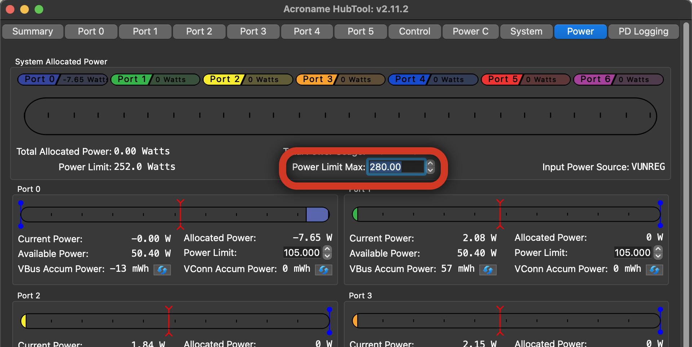This screenshot has height=347, width=692.
Task: Click Port 0 power gauge bar
Action: coord(175,215)
